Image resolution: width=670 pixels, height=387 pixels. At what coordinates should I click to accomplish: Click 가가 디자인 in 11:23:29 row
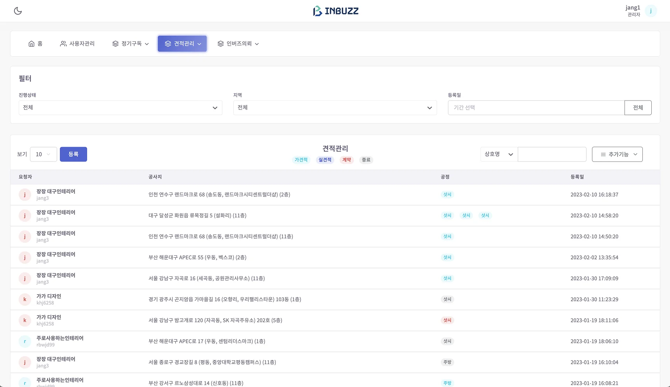pyautogui.click(x=49, y=296)
